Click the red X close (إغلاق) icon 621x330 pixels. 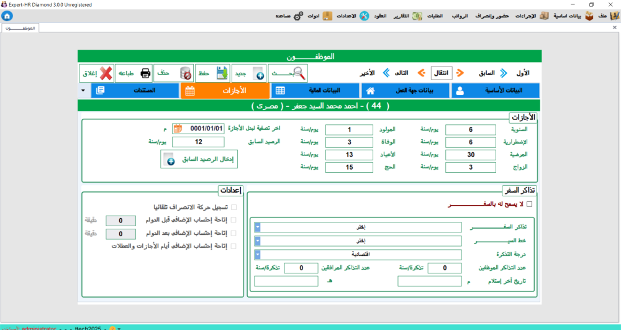coord(106,73)
